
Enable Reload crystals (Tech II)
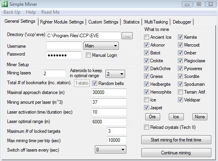146,127
